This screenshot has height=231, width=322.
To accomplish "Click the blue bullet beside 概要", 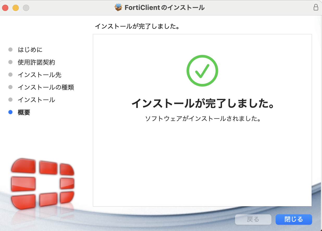I will click(10, 112).
